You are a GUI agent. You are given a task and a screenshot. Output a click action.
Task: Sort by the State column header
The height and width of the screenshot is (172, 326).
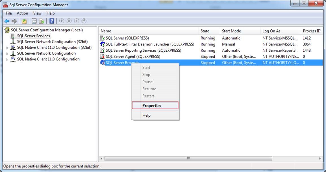(x=209, y=31)
